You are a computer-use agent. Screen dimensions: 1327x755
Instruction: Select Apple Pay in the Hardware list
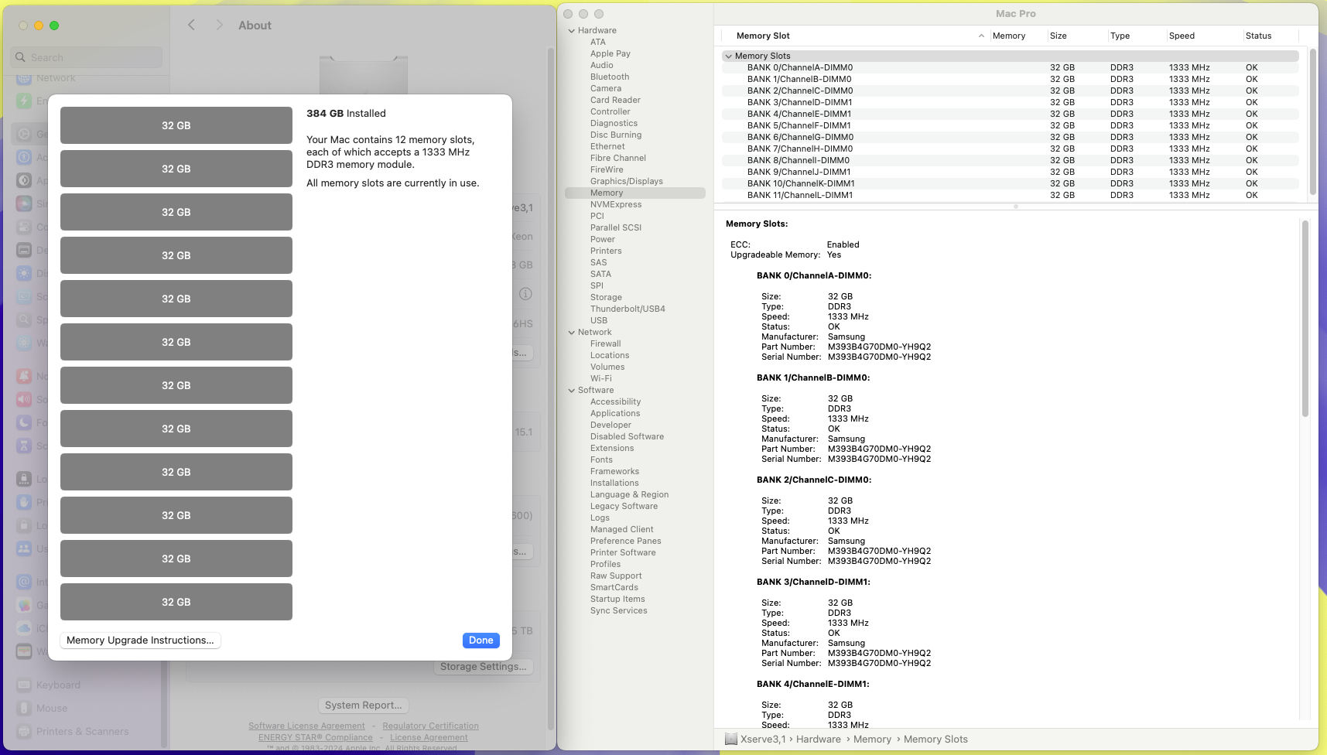(610, 53)
